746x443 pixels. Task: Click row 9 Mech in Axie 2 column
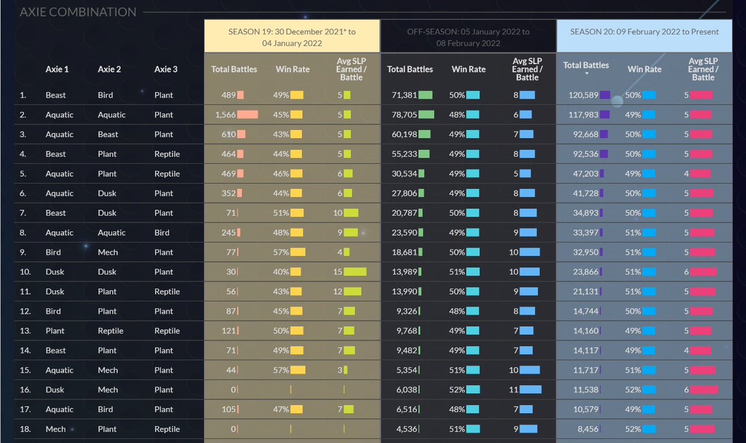[x=108, y=252]
